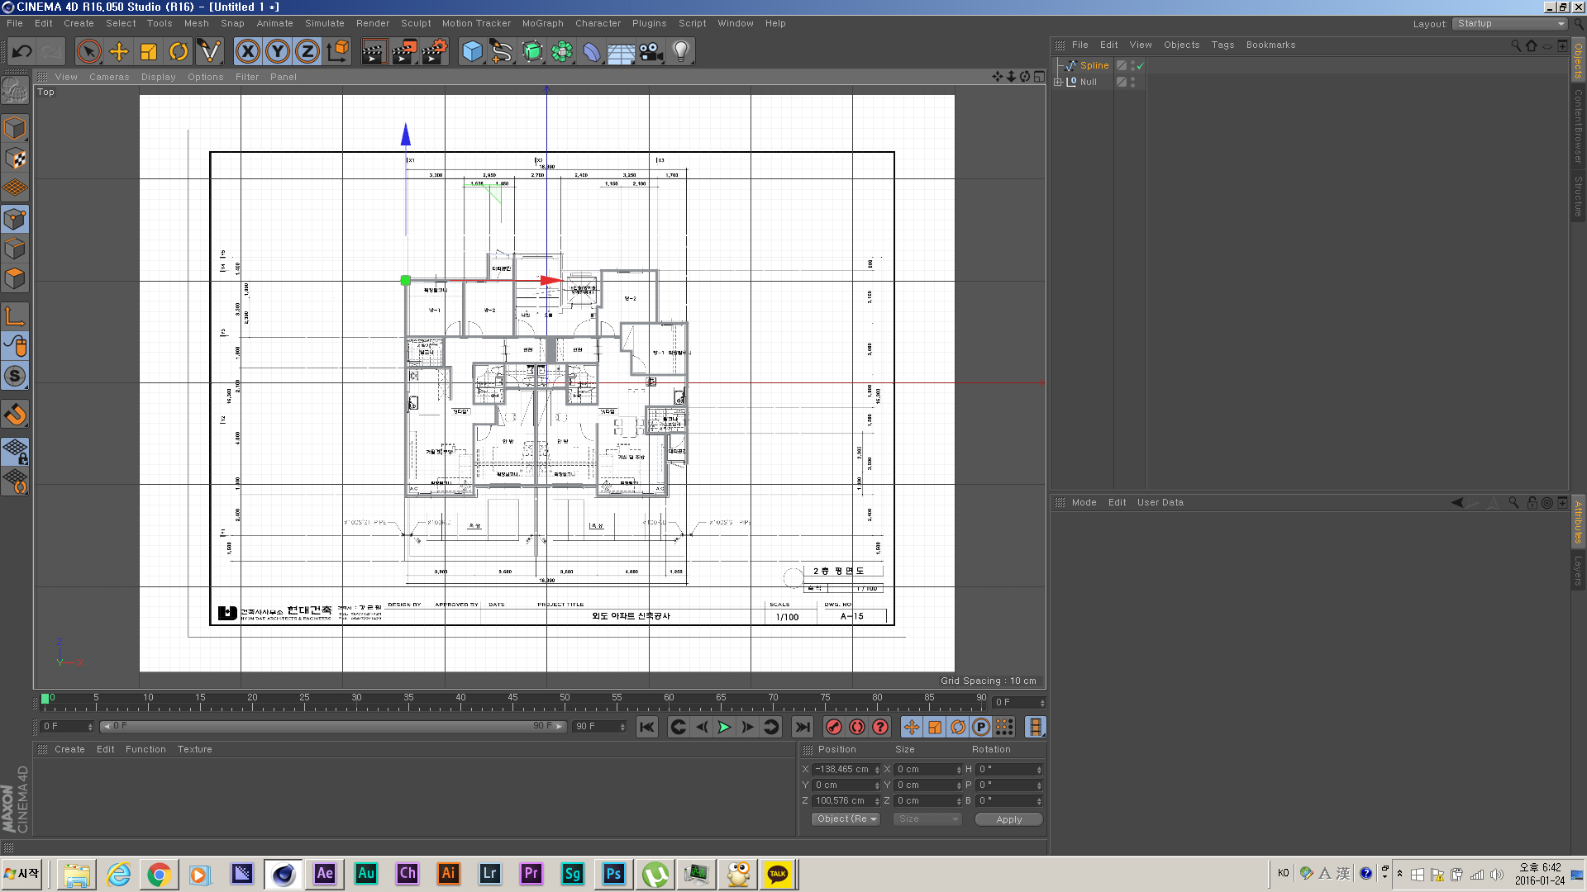Open the Attributes Mode menu
This screenshot has width=1587, height=892.
(1084, 502)
